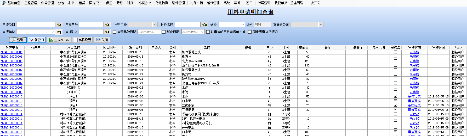
Task: Open 表格设置 table settings
Action: pyautogui.click(x=82, y=40)
